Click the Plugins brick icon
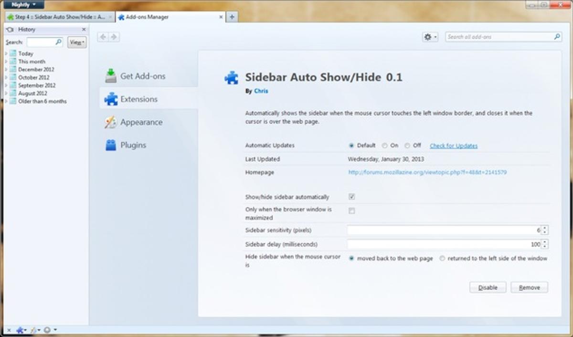 point(111,145)
